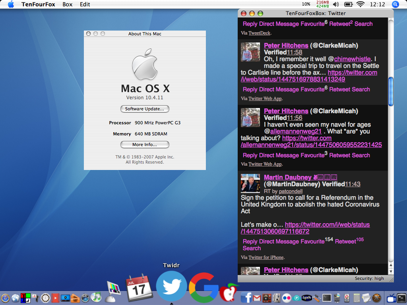The image size is (407, 305).
Task: Click the scrollbar down arrow in Twitter window
Action: tap(391, 272)
